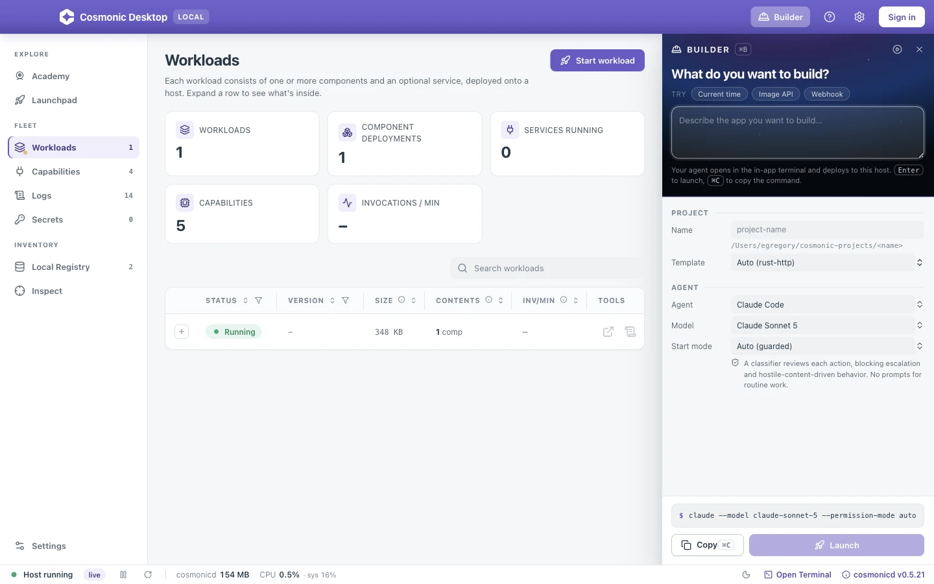Sort by the Inv/Min column
Screen dimensions: 934x584
click(575, 300)
